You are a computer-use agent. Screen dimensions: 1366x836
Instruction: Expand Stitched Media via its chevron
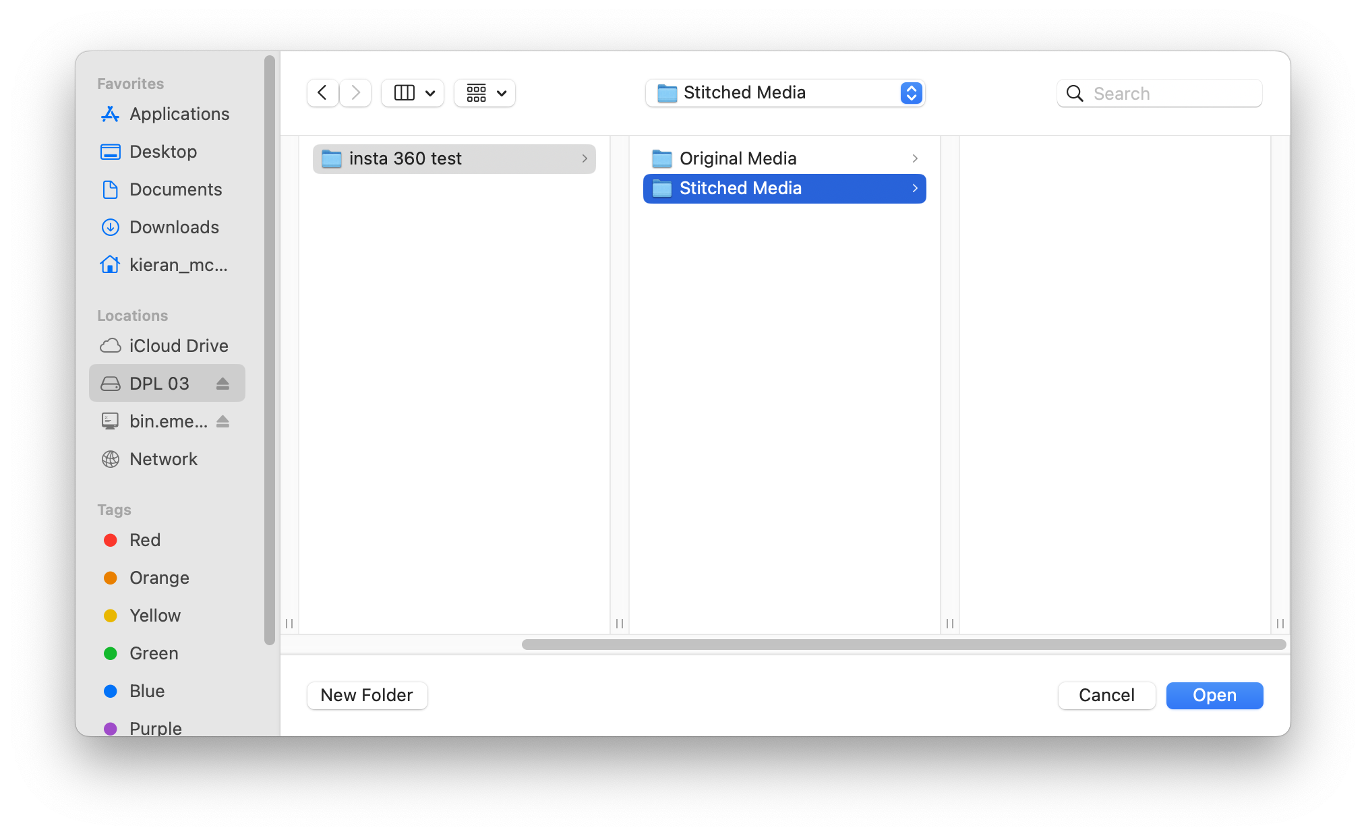point(914,188)
